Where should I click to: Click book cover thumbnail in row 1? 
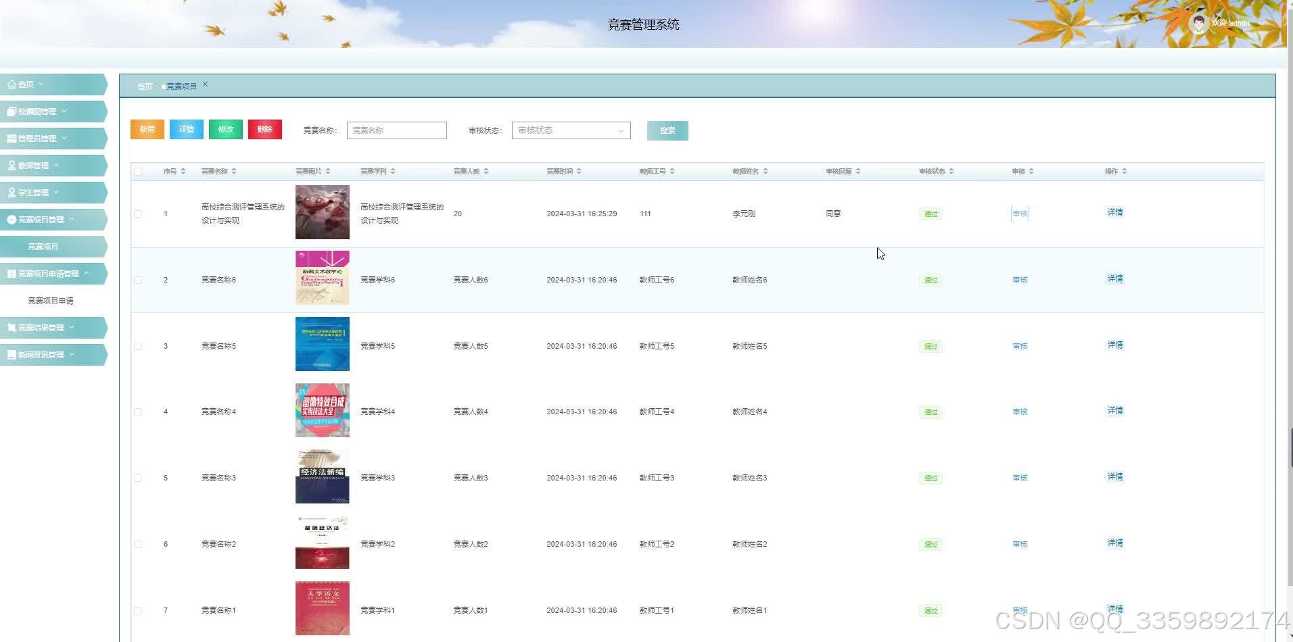coord(323,212)
